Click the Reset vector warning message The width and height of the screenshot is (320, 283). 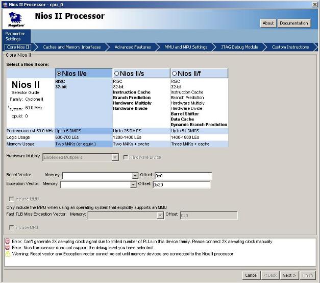tap(122, 254)
